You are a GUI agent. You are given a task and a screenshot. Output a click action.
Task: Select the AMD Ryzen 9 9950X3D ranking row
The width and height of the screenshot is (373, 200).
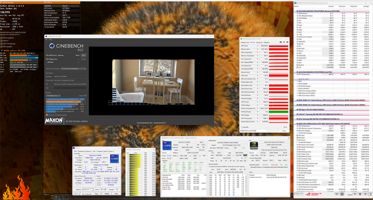(65, 99)
